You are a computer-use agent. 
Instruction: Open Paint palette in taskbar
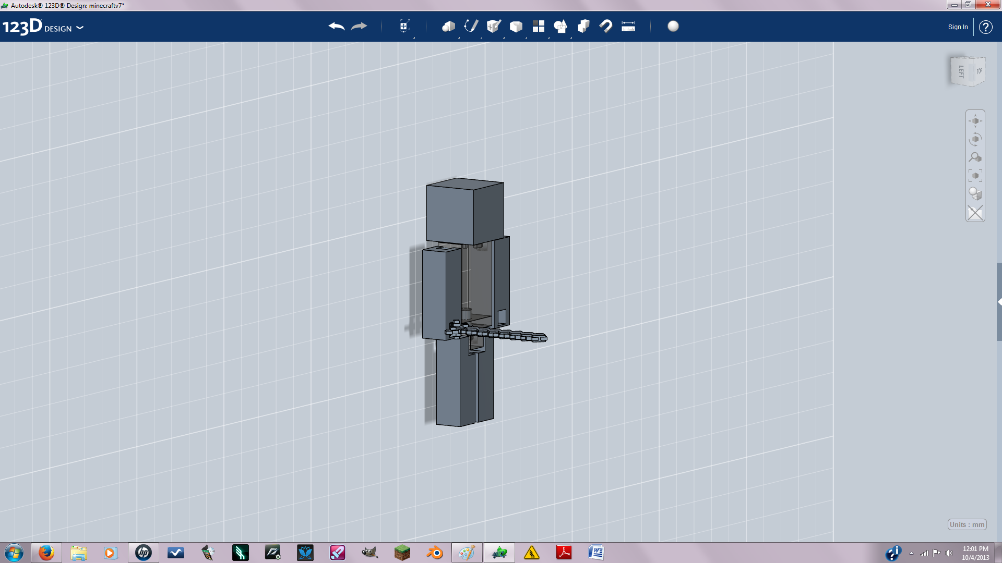(467, 553)
